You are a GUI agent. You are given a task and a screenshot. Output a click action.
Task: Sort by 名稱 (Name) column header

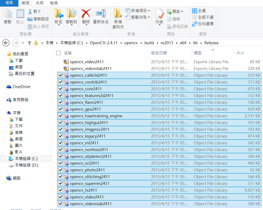pyautogui.click(x=68, y=53)
